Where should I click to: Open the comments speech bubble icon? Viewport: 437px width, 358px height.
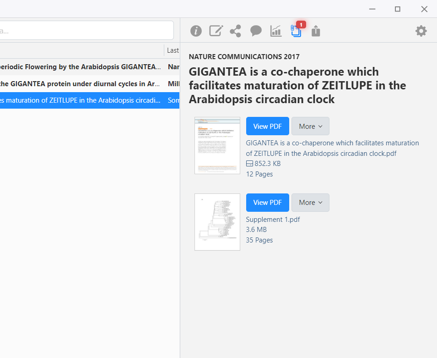tap(256, 31)
